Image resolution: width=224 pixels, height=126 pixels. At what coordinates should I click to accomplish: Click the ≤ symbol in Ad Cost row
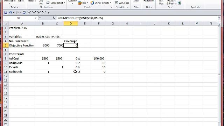click(x=79, y=58)
